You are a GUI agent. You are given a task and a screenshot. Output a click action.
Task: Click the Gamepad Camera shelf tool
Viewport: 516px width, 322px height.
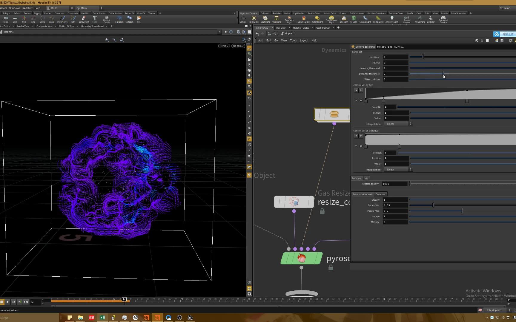(443, 20)
